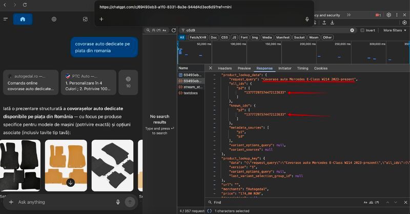Collapse the all_ids JSON node
Image resolution: width=410 pixels, height=214 pixels.
[215, 83]
